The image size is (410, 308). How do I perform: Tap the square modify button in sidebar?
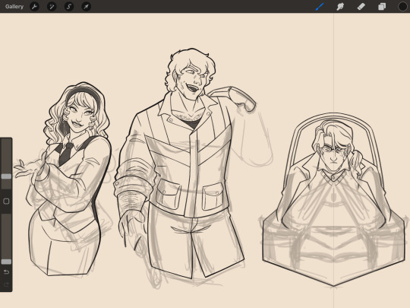click(x=6, y=201)
